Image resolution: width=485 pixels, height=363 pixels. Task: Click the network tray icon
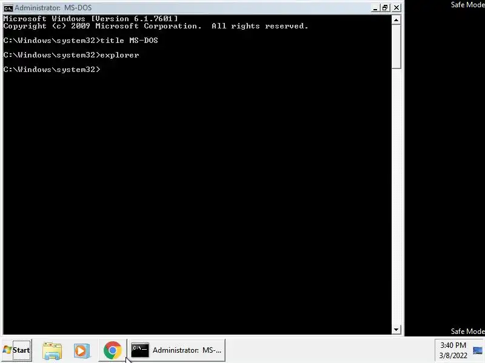tap(478, 350)
